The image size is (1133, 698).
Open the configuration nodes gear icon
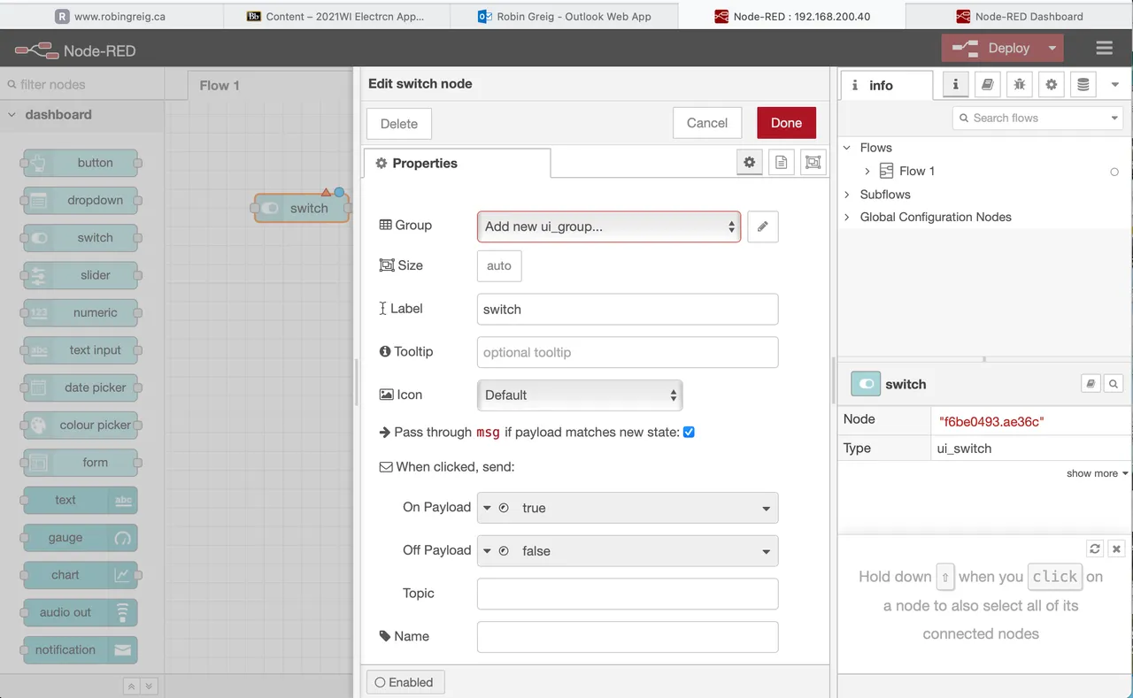click(1051, 85)
